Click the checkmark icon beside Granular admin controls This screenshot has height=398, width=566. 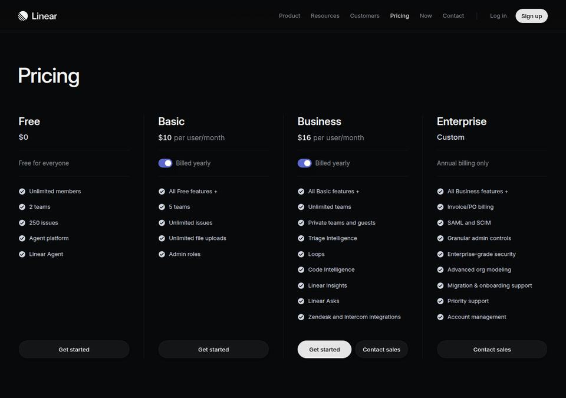tap(440, 238)
